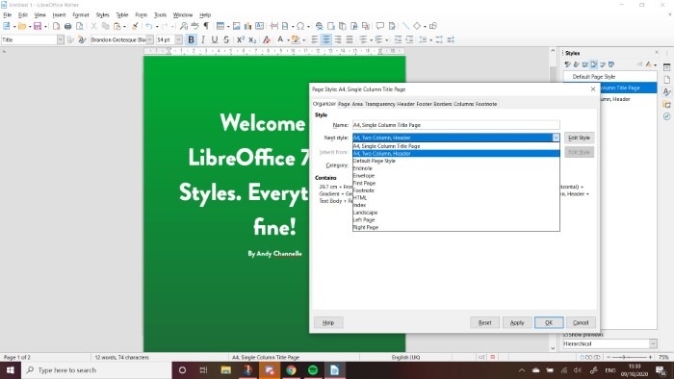The width and height of the screenshot is (674, 379).
Task: Switch to the Page tab in dialog
Action: click(x=344, y=104)
